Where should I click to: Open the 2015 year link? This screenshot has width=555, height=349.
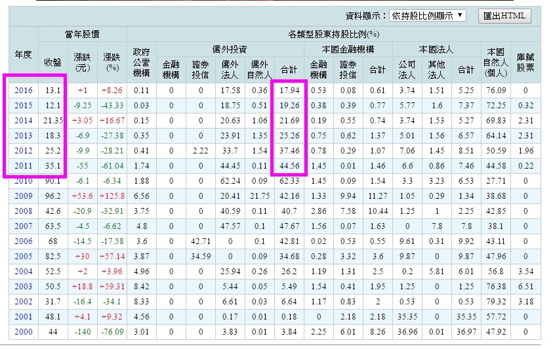tap(24, 106)
